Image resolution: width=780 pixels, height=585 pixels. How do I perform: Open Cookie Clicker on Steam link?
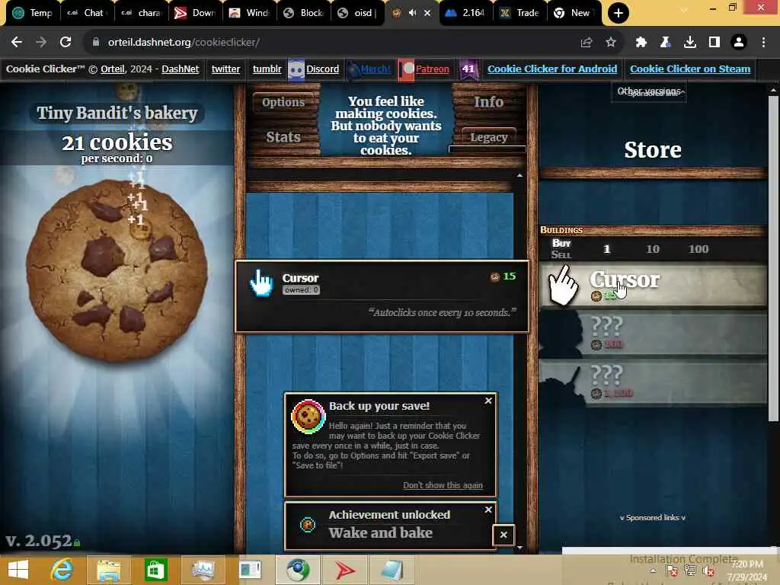(x=690, y=69)
